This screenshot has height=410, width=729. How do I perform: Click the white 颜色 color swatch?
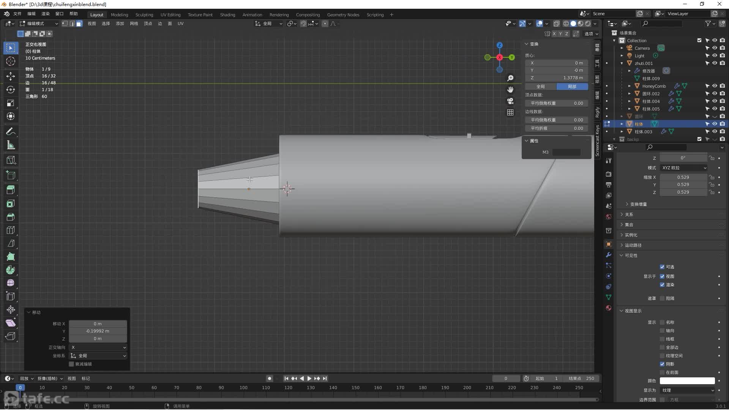pyautogui.click(x=687, y=381)
